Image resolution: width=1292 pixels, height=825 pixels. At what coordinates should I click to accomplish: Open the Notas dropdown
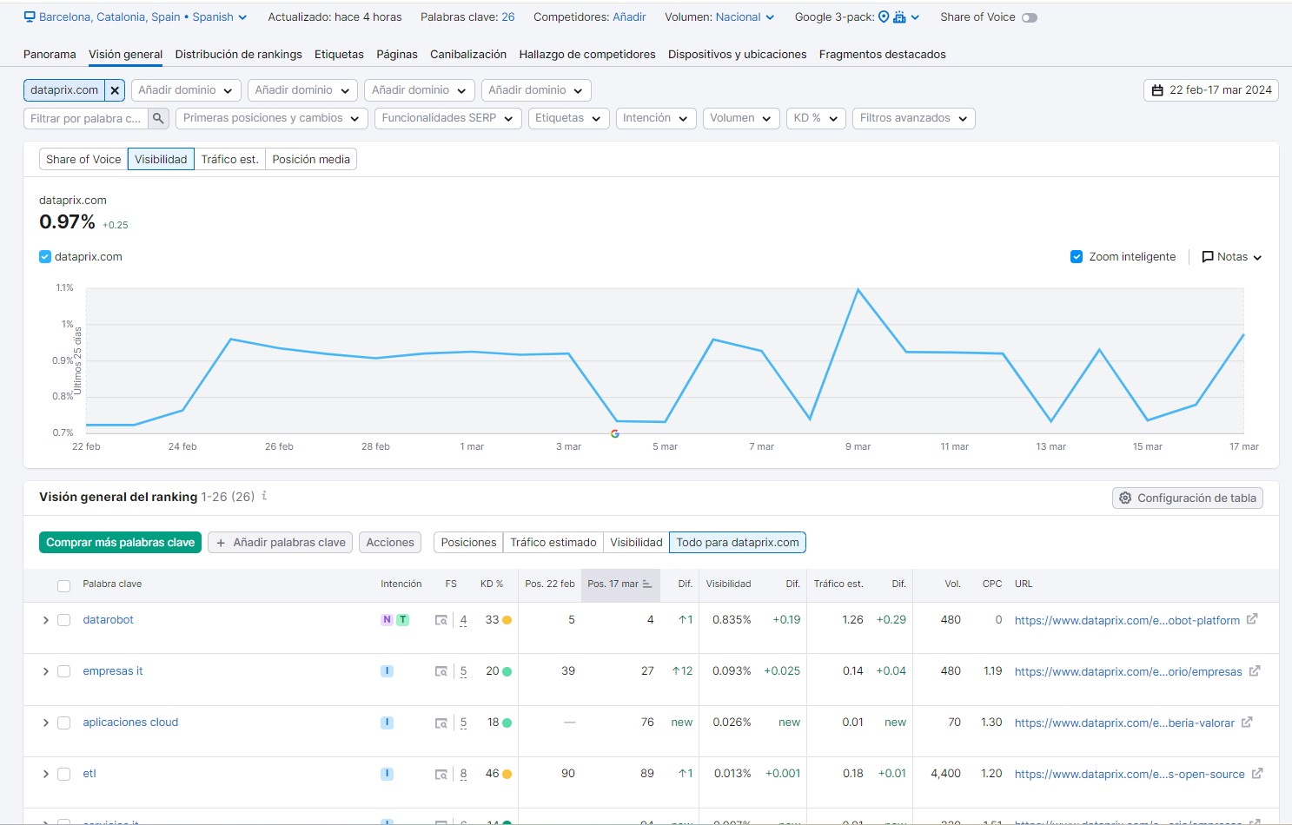tap(1231, 257)
